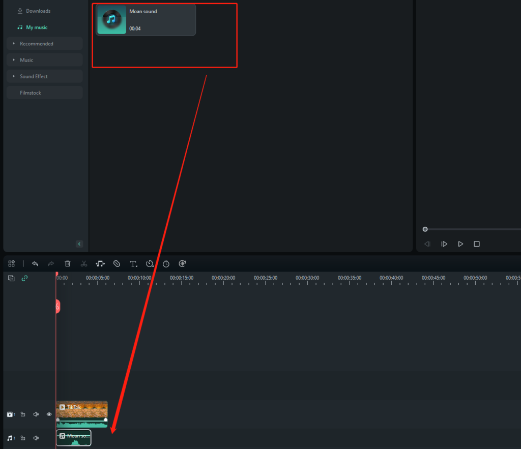Screen dimensions: 521x449
Task: Mute the video track speaker
Action: pyautogui.click(x=36, y=414)
